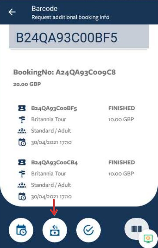Tap the green monitor eye icon
The height and width of the screenshot is (248, 158).
tap(148, 239)
